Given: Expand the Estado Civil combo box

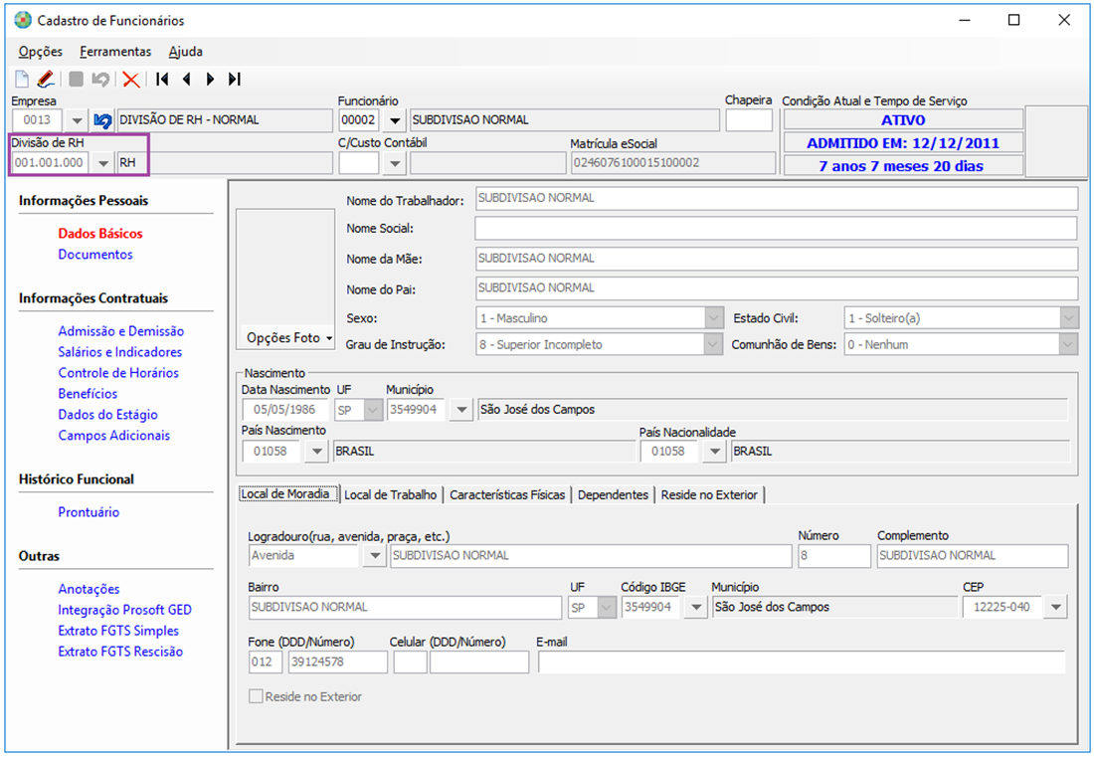Looking at the screenshot, I should click(1069, 318).
